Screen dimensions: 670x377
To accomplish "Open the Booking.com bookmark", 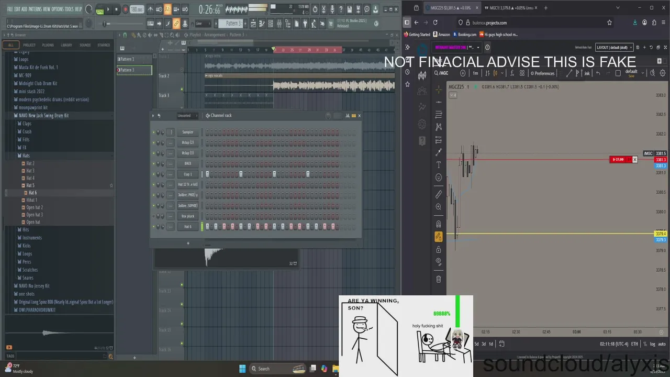I will pyautogui.click(x=464, y=35).
